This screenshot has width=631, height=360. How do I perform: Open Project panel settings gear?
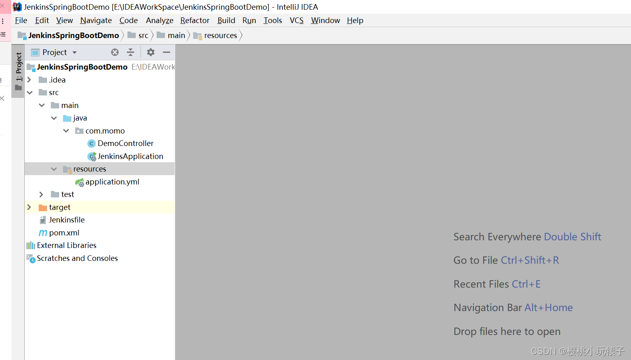click(151, 52)
